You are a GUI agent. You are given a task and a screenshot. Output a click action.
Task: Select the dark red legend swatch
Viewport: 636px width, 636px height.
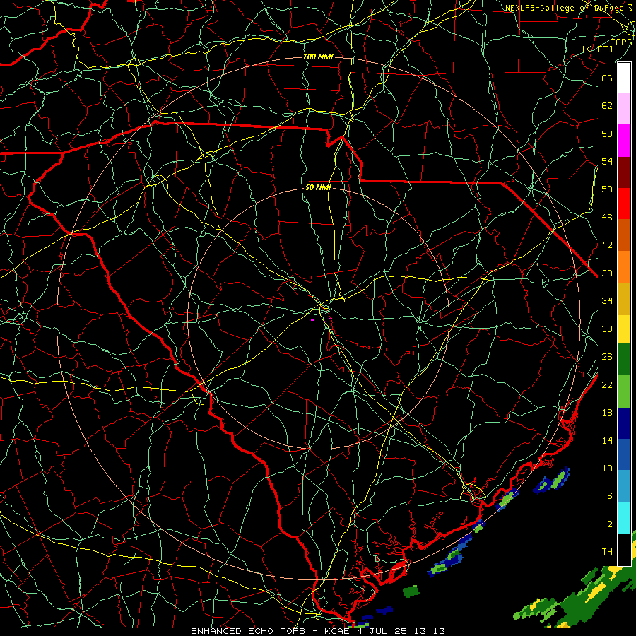[x=624, y=172]
